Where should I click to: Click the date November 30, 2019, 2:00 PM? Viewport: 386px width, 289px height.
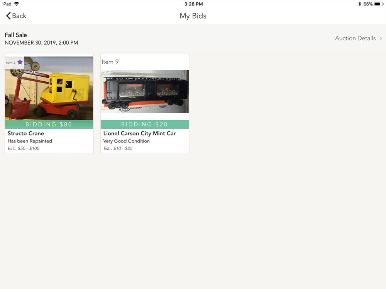[41, 43]
